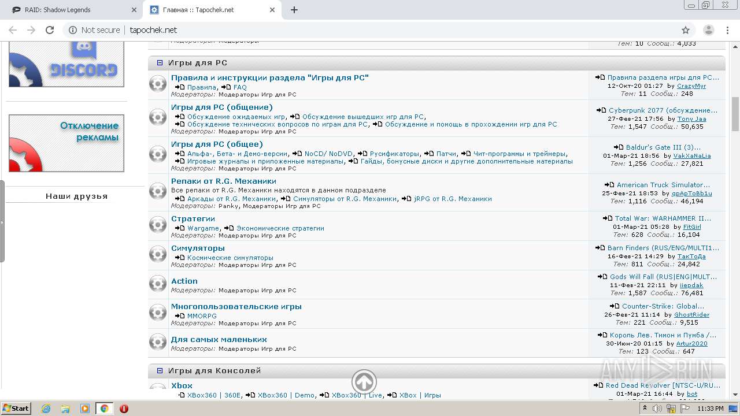Image resolution: width=740 pixels, height=416 pixels.
Task: Open Экономические стратегии subforum
Action: tap(280, 228)
